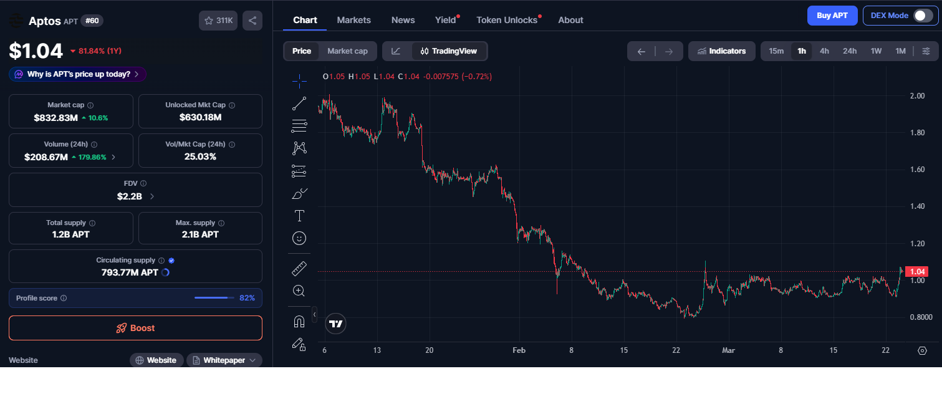This screenshot has width=942, height=404.
Task: Toggle the magnet snap mode
Action: point(299,322)
